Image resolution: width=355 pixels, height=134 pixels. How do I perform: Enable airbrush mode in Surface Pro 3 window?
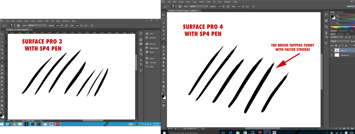pos(86,26)
